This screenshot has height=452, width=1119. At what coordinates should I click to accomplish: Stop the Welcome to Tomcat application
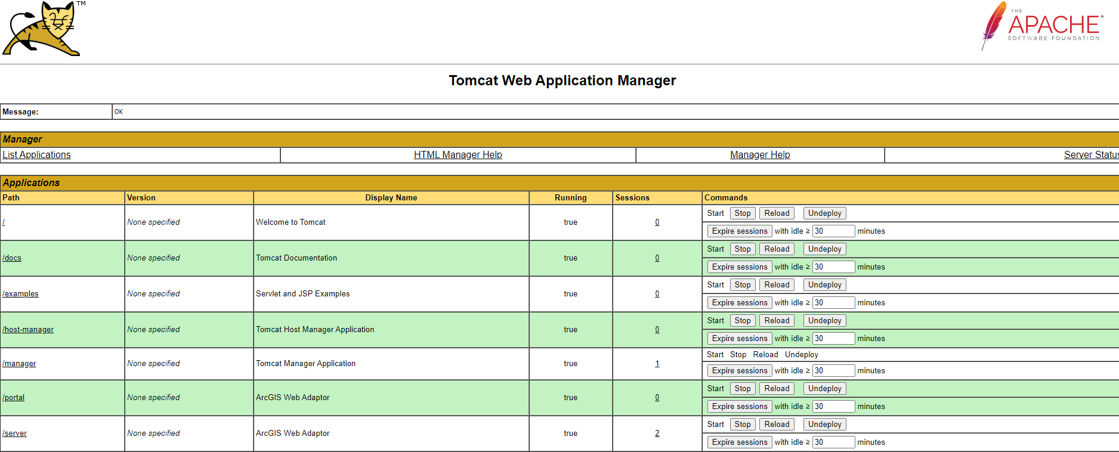(743, 213)
